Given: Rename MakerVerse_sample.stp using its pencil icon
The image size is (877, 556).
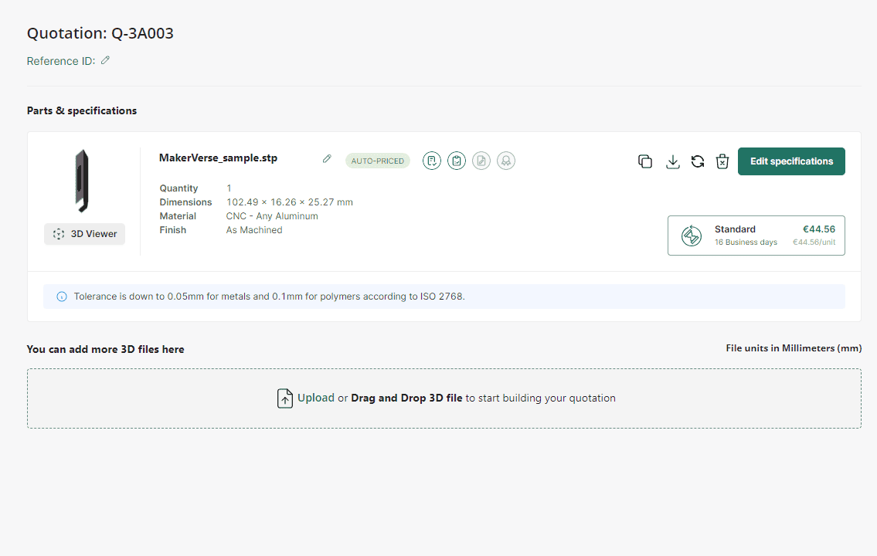Looking at the screenshot, I should coord(327,159).
